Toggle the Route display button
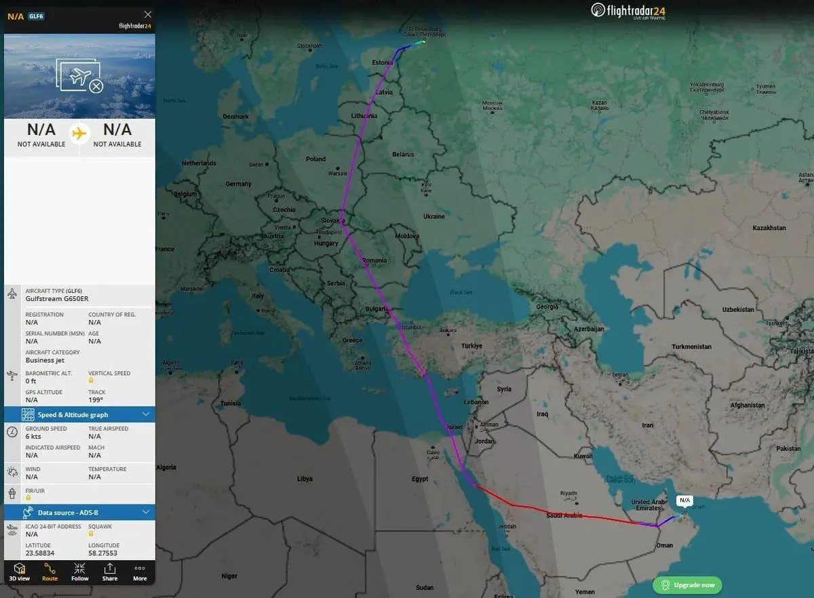Screen dimensions: 814x598 50,572
